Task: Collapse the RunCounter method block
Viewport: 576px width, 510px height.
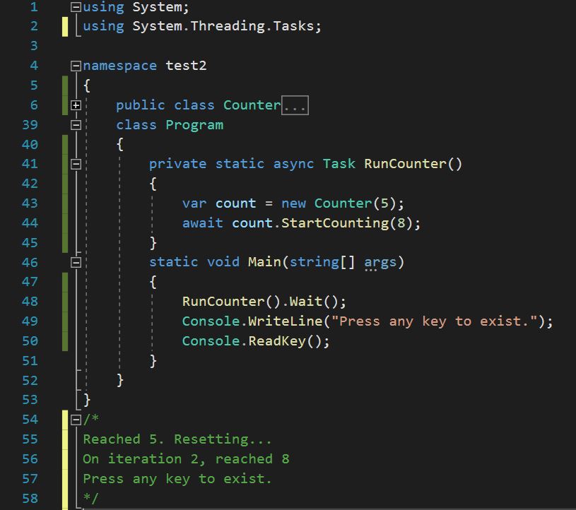Action: (76, 164)
